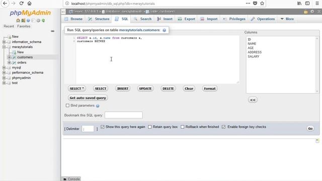Click the INSERT query button

coord(123,88)
